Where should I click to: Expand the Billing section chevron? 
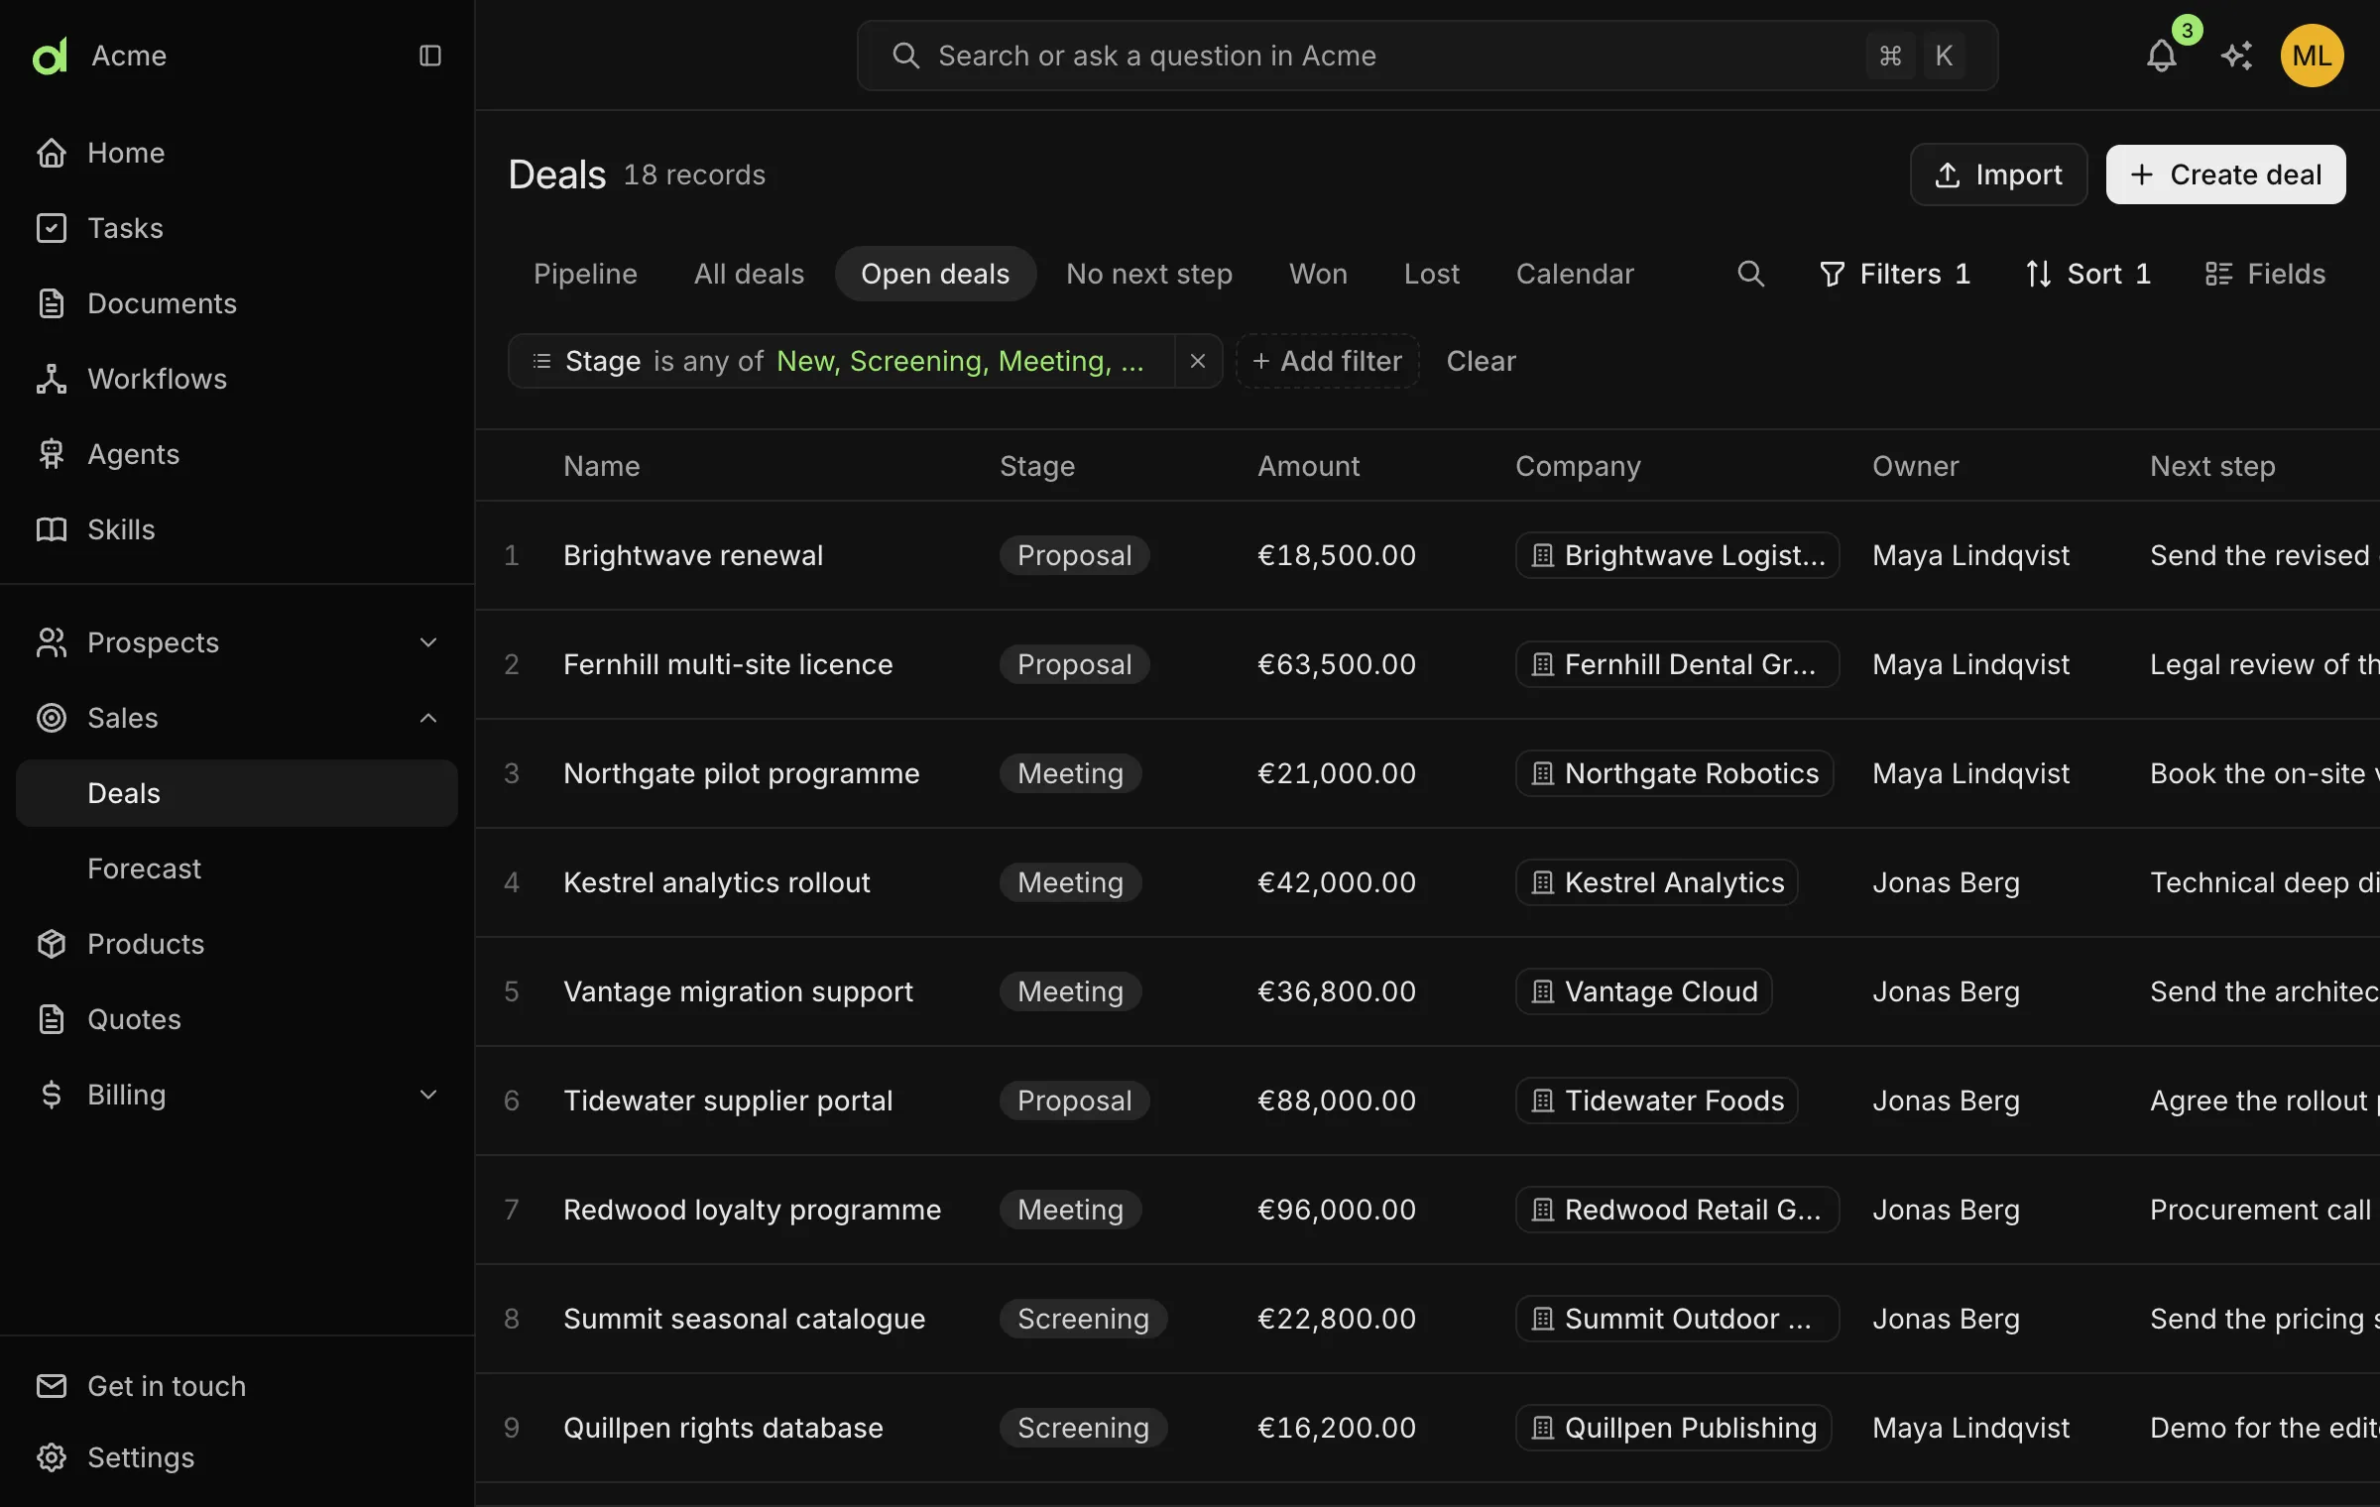coord(428,1095)
